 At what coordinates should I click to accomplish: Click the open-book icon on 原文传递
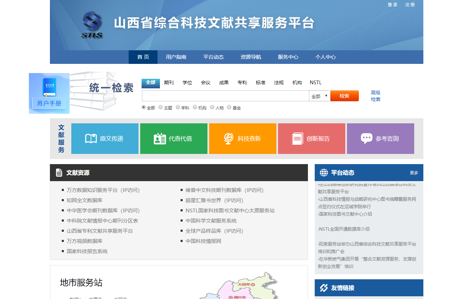(x=91, y=139)
